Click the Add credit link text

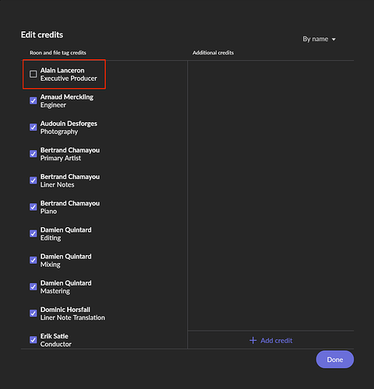pyautogui.click(x=277, y=340)
